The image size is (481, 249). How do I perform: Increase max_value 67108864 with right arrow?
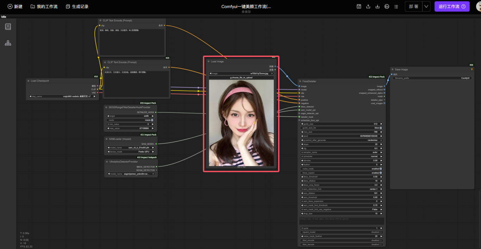tap(153, 128)
